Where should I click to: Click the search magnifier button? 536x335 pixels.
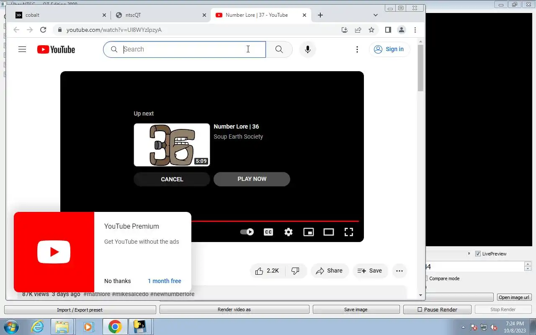tap(279, 49)
